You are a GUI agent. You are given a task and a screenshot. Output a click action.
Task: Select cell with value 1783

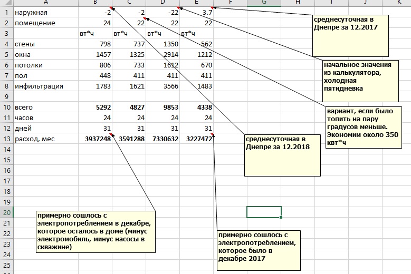pyautogui.click(x=95, y=86)
